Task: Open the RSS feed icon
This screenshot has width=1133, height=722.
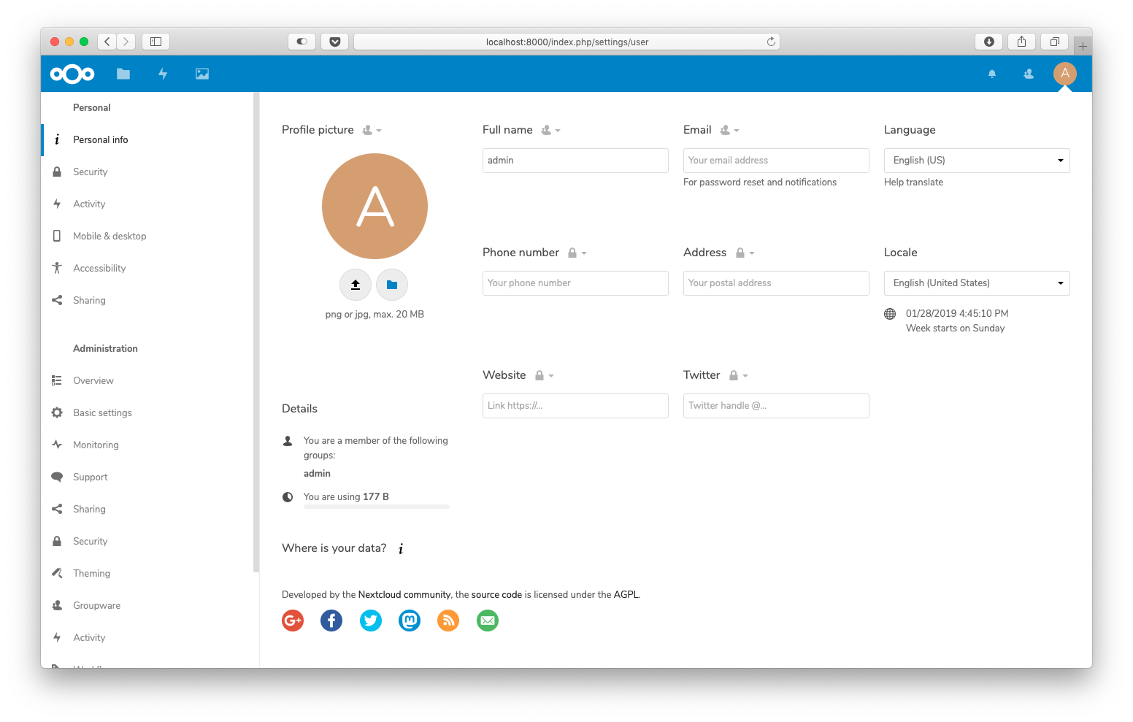Action: 448,621
